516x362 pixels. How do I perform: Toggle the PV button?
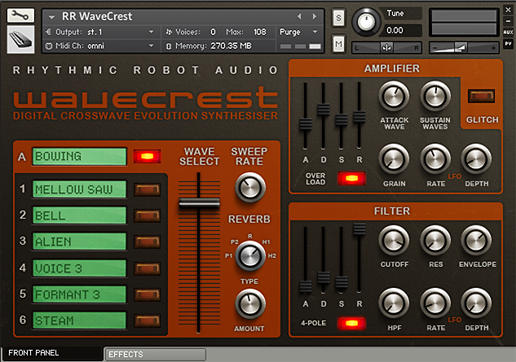[x=508, y=43]
